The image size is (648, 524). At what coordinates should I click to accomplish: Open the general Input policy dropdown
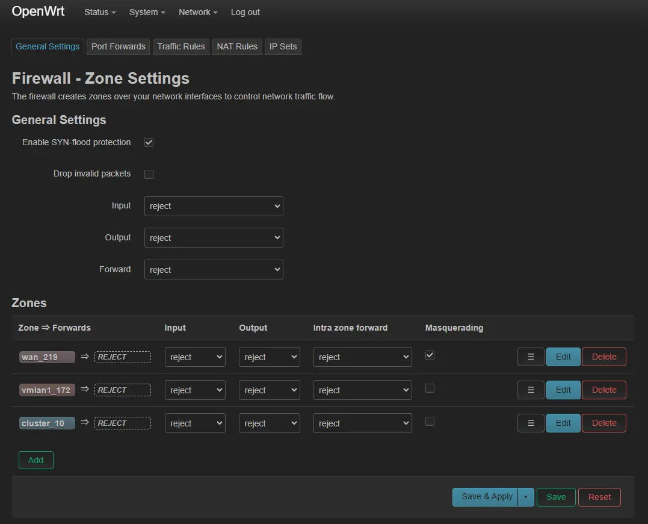coord(214,206)
